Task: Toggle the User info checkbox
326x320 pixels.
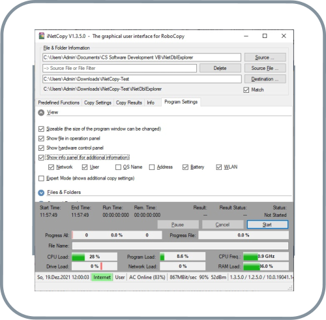Action: tap(85, 167)
